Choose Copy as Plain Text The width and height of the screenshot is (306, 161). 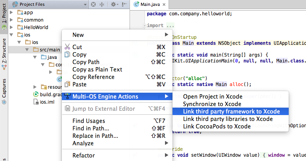[x=117, y=69]
